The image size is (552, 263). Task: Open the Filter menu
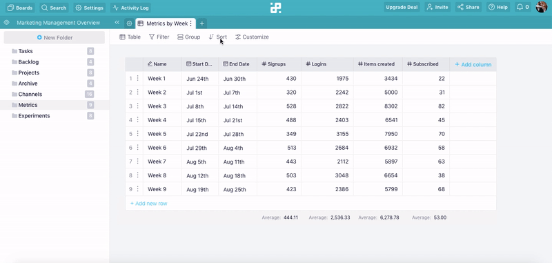pos(159,37)
